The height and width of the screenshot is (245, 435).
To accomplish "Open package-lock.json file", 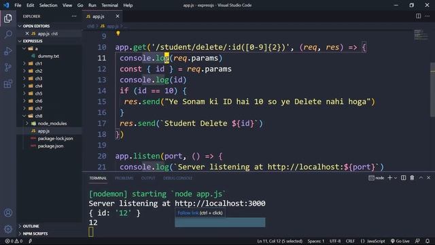I will click(x=56, y=138).
